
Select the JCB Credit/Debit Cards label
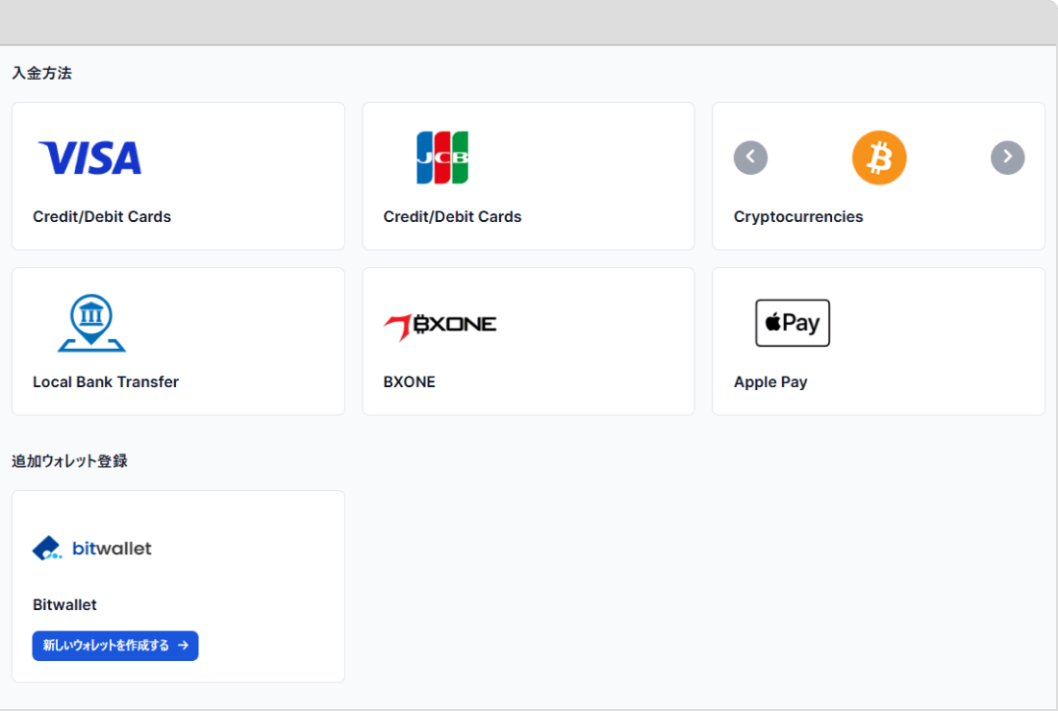(x=452, y=217)
